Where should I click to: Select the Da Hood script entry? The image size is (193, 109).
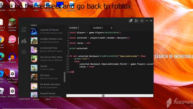46,77
